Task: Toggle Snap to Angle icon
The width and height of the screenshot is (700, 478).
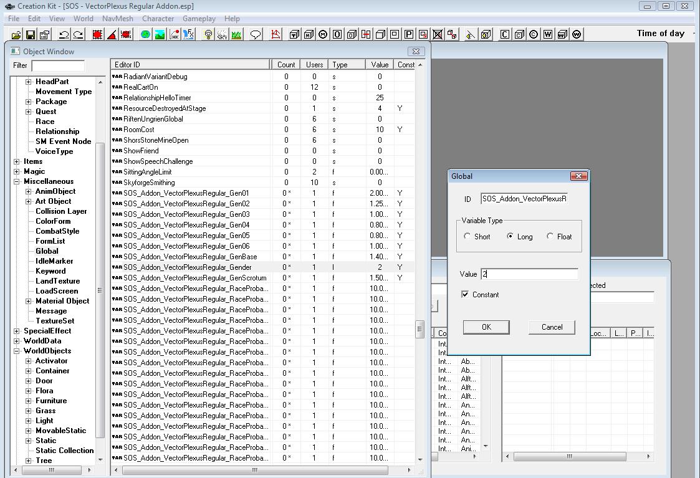Action: click(112, 34)
